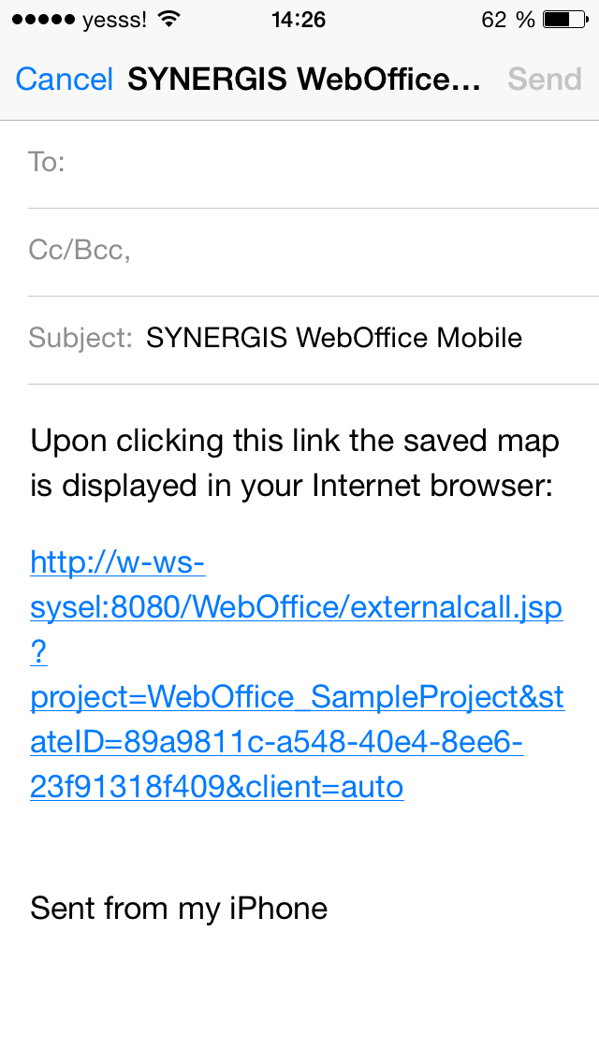
Task: Tap the sentence starting with Upon clicking
Action: coord(295,440)
